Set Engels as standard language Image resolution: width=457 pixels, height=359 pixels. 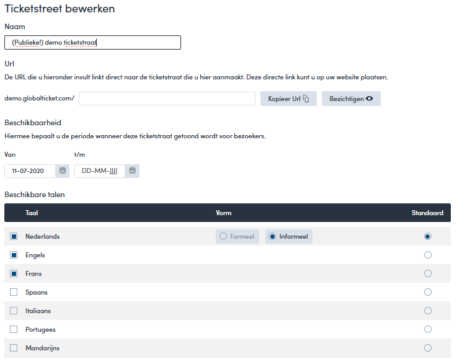427,255
